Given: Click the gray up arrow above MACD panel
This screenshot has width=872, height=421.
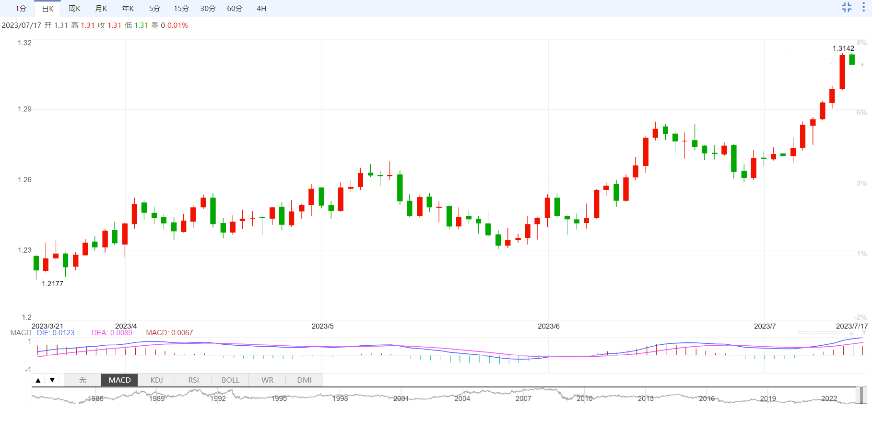Looking at the screenshot, I should 851,333.
